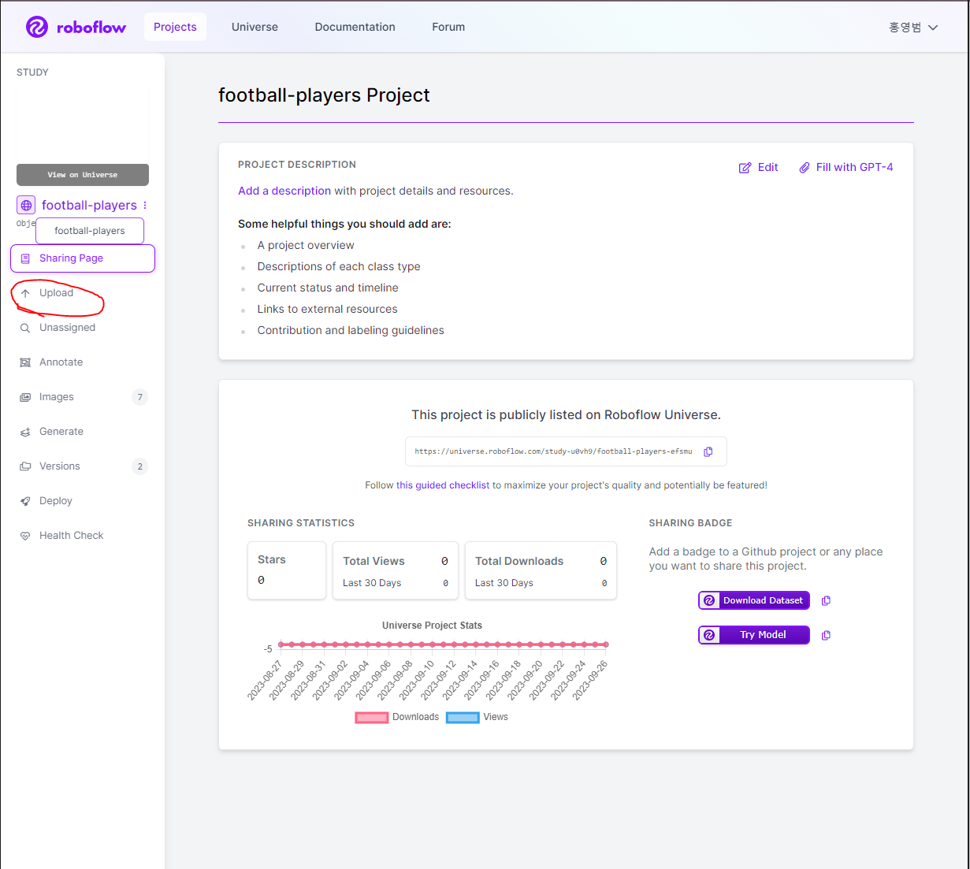Viewport: 970px width, 869px height.
Task: Click the Total Downloads statistics card
Action: pos(541,570)
